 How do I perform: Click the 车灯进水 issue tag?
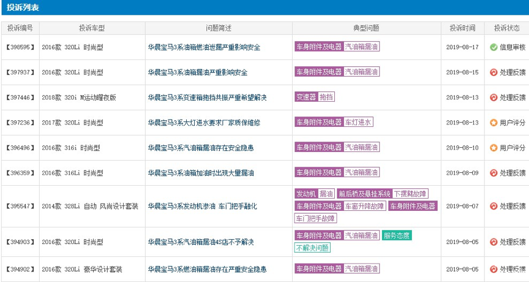tap(358, 122)
